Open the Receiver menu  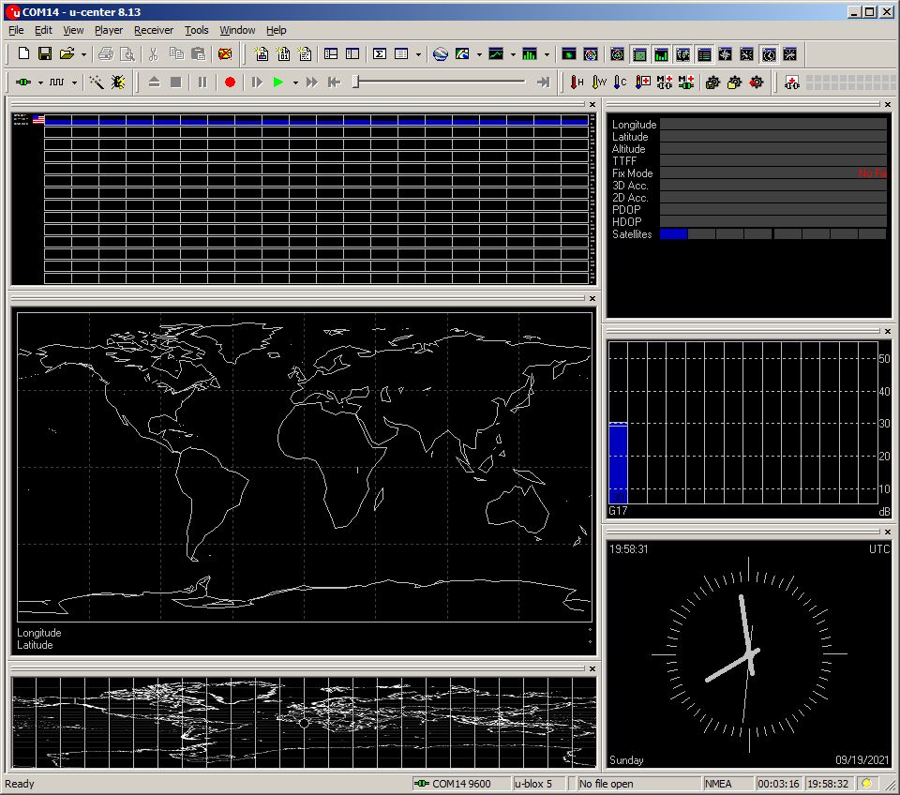153,30
